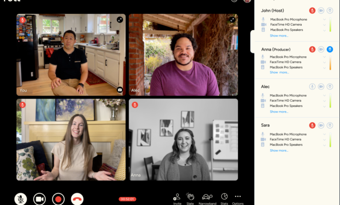The width and height of the screenshot is (340, 205).
Task: Click the 00:52:01 recording timer
Action: (x=127, y=199)
